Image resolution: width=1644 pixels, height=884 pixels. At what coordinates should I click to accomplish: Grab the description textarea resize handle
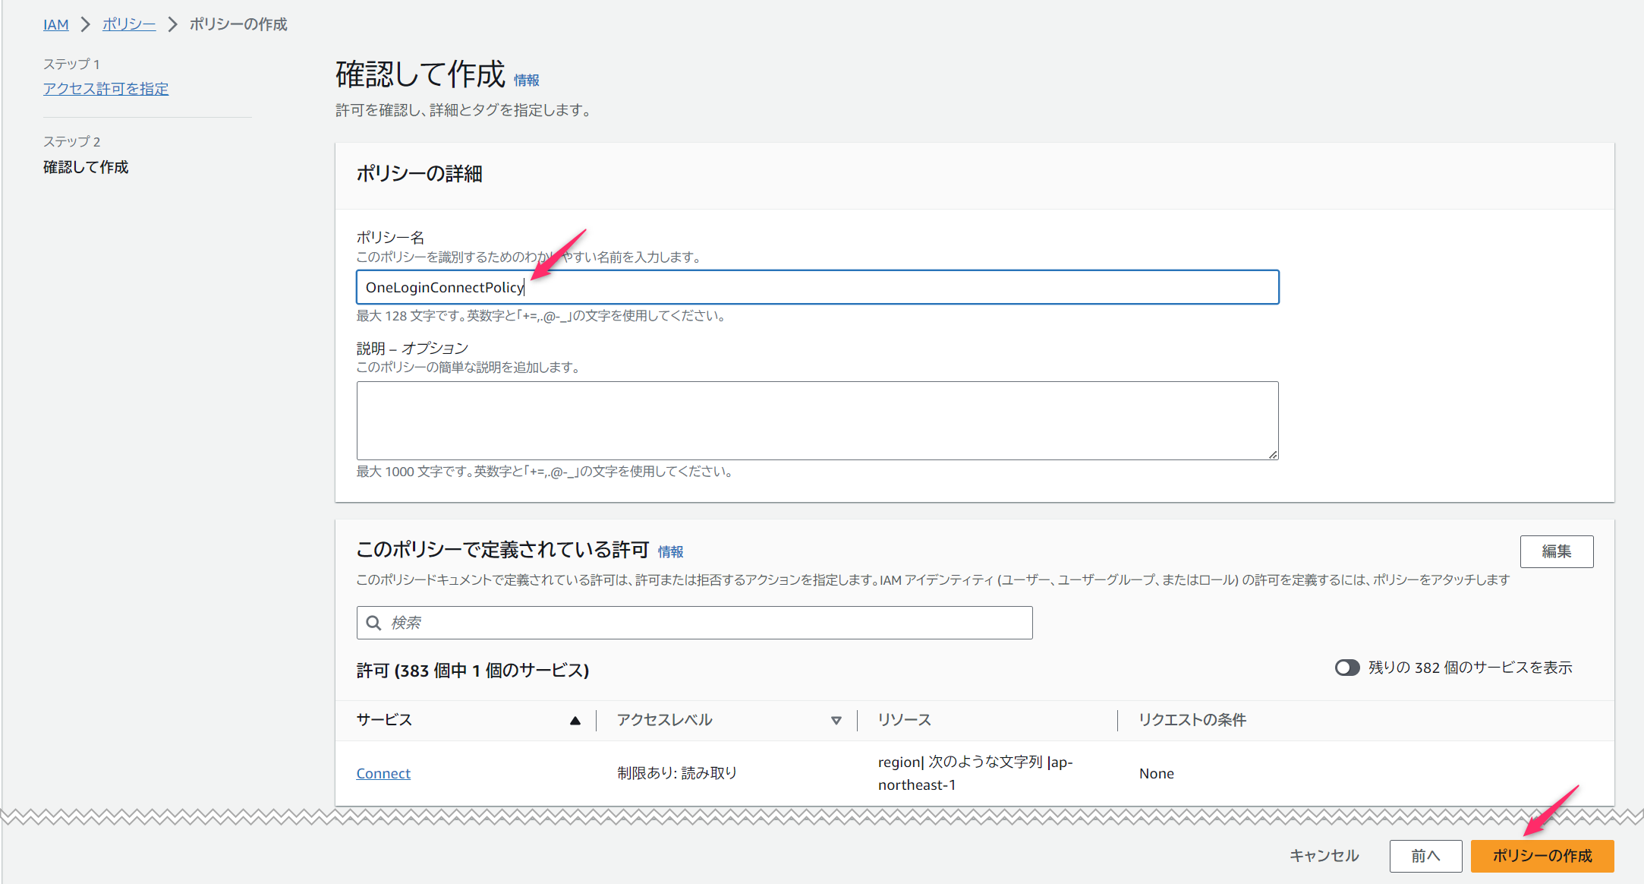1272,453
